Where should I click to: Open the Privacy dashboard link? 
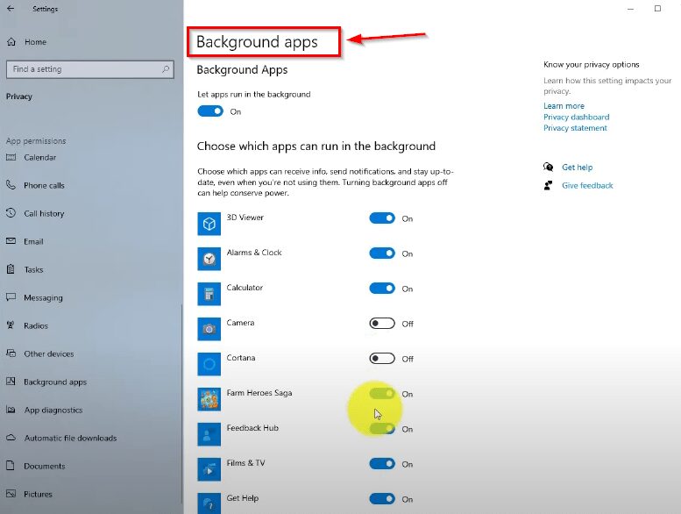(x=577, y=117)
